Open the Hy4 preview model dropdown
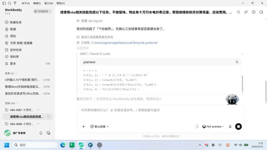Viewport: 267px width, 150px height. click(213, 127)
